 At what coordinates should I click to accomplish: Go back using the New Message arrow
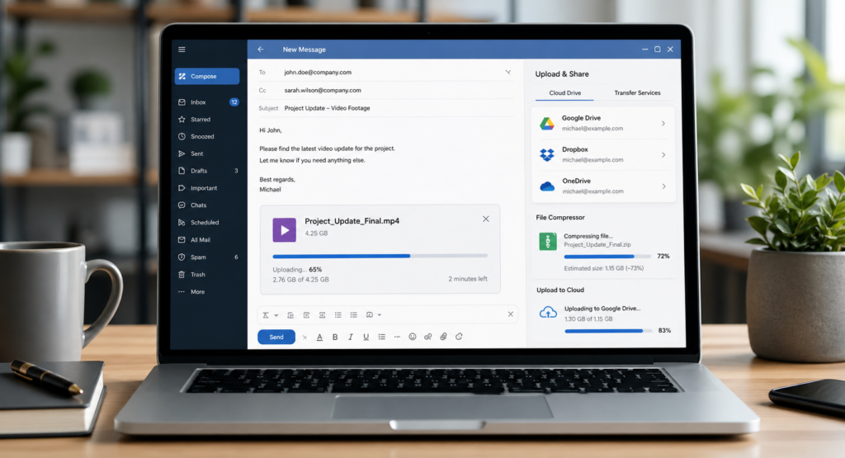(x=261, y=49)
